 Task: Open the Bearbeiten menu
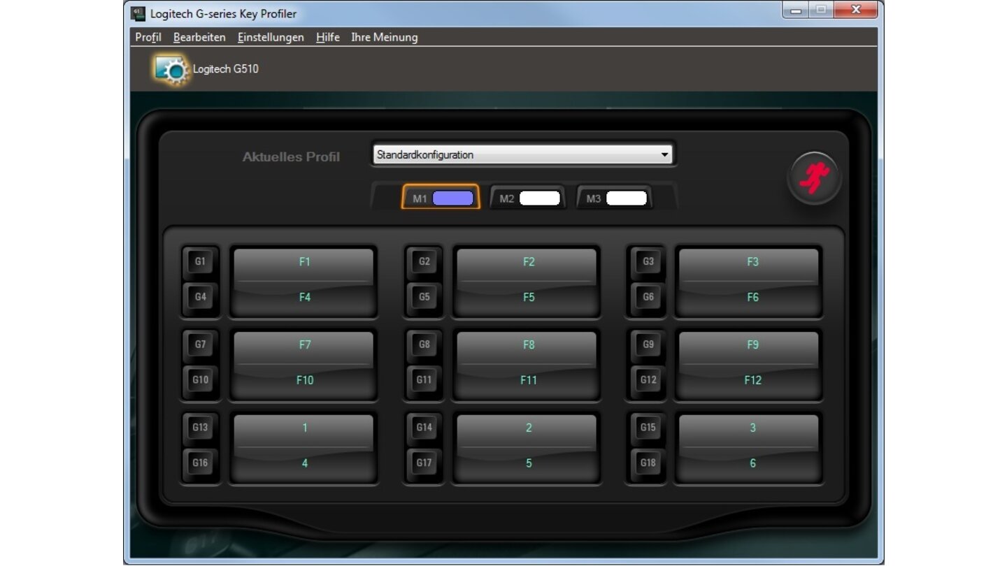point(199,37)
